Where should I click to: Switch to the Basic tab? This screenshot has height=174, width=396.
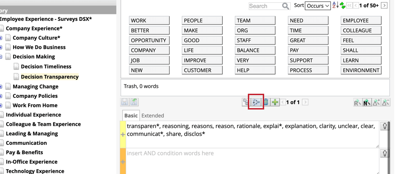[x=131, y=116]
